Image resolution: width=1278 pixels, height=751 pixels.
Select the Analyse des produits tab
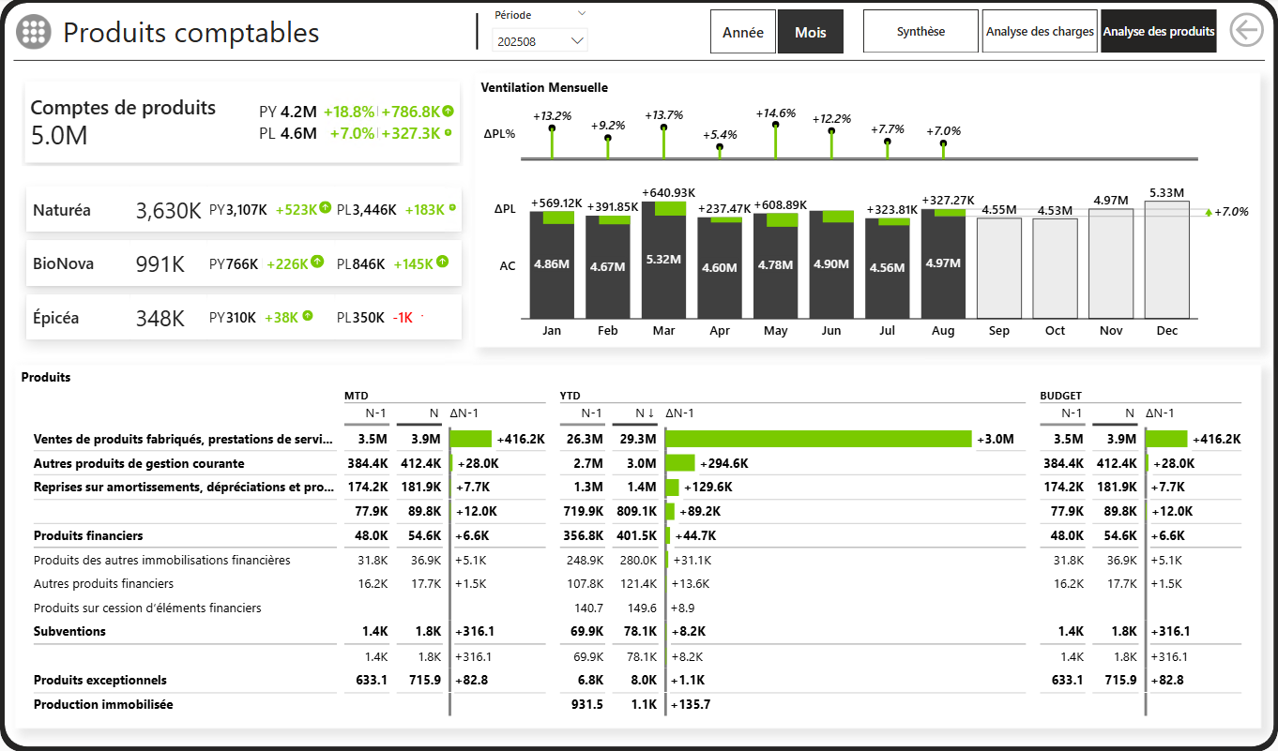1158,30
